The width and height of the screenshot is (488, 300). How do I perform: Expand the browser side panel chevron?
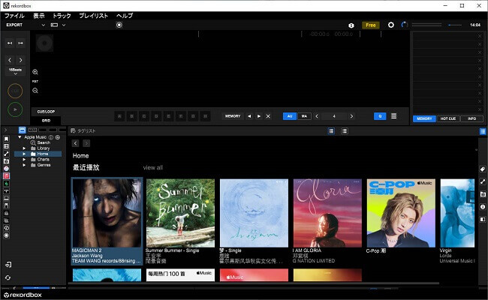click(x=5, y=130)
